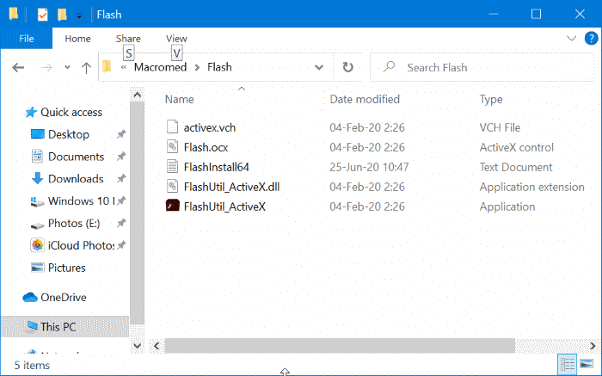Click the FlashUtil_ActiveX application icon

pyautogui.click(x=172, y=206)
